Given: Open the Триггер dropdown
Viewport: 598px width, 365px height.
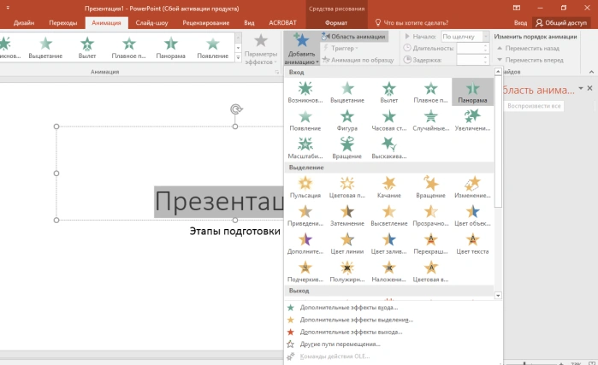Looking at the screenshot, I should tap(340, 49).
